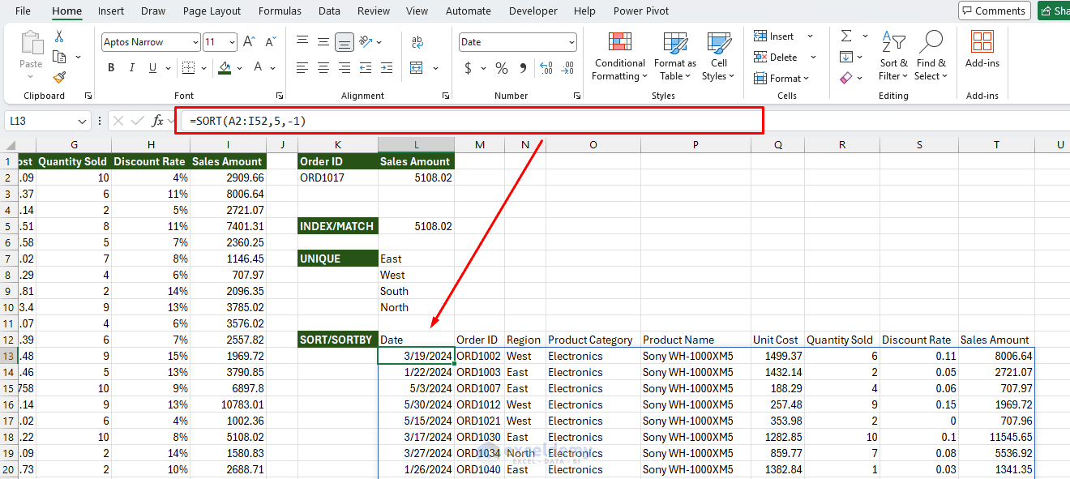Click the Cut scissors icon
Image resolution: width=1070 pixels, height=479 pixels.
59,36
